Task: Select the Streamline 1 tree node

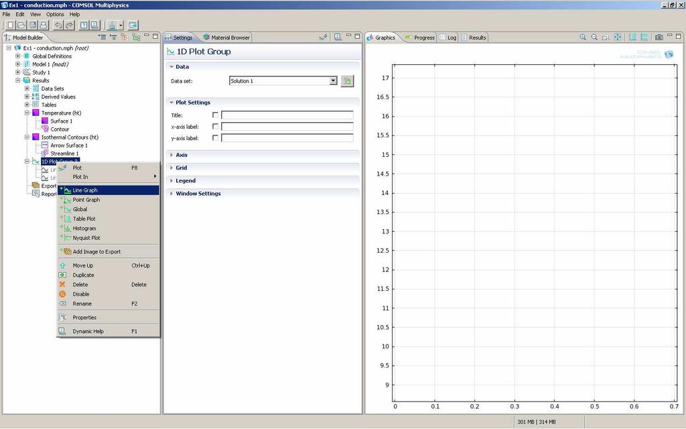Action: 64,154
